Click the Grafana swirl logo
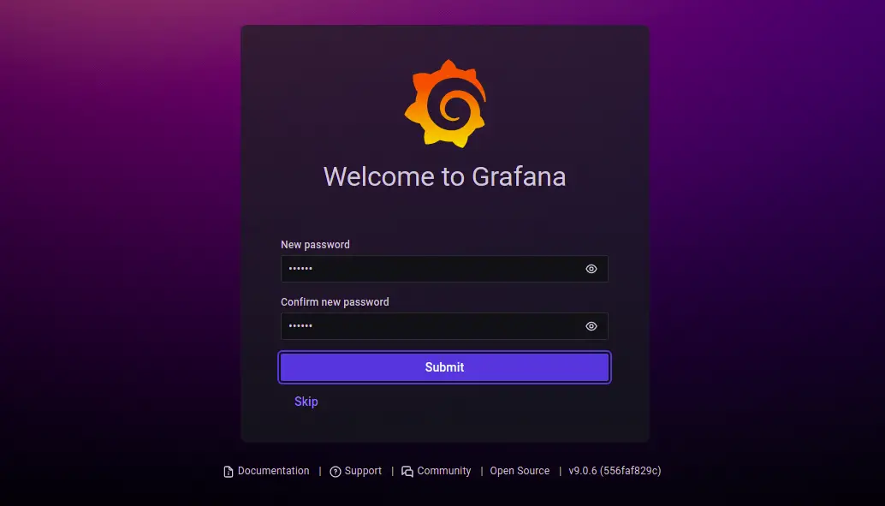Image resolution: width=885 pixels, height=506 pixels. pyautogui.click(x=445, y=104)
